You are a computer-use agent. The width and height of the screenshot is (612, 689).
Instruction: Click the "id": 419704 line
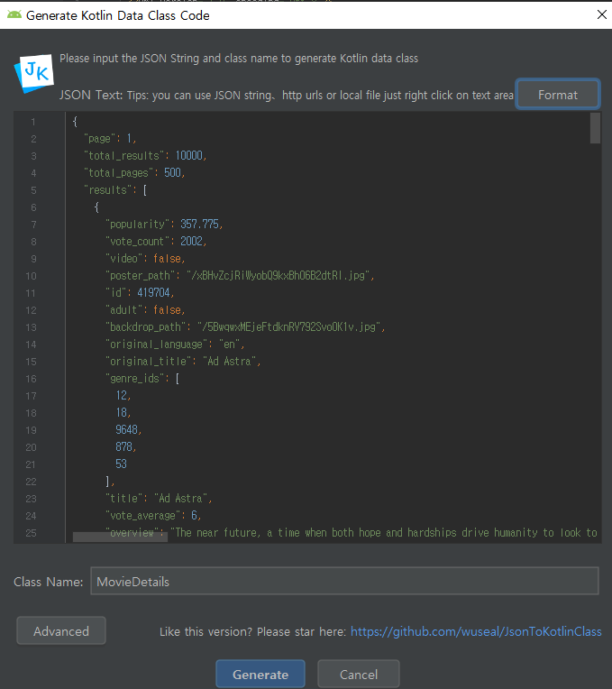tap(140, 293)
